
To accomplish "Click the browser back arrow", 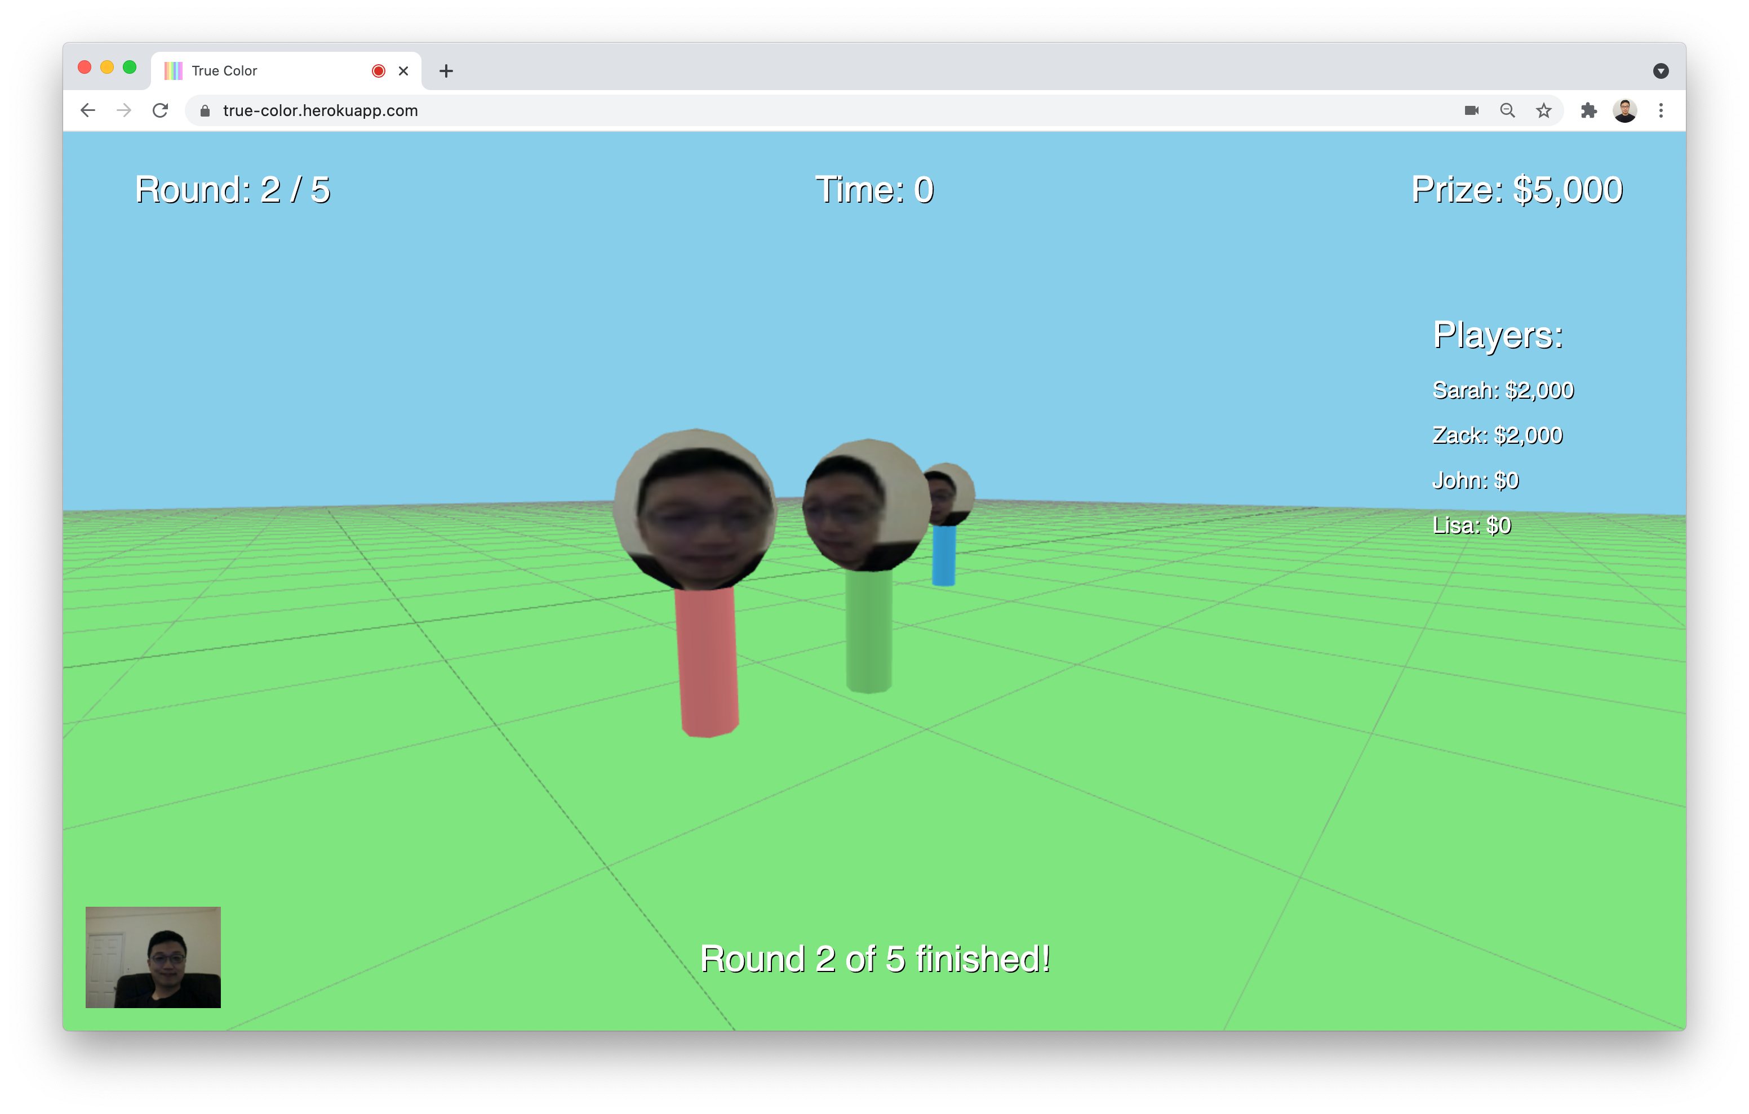I will click(88, 110).
